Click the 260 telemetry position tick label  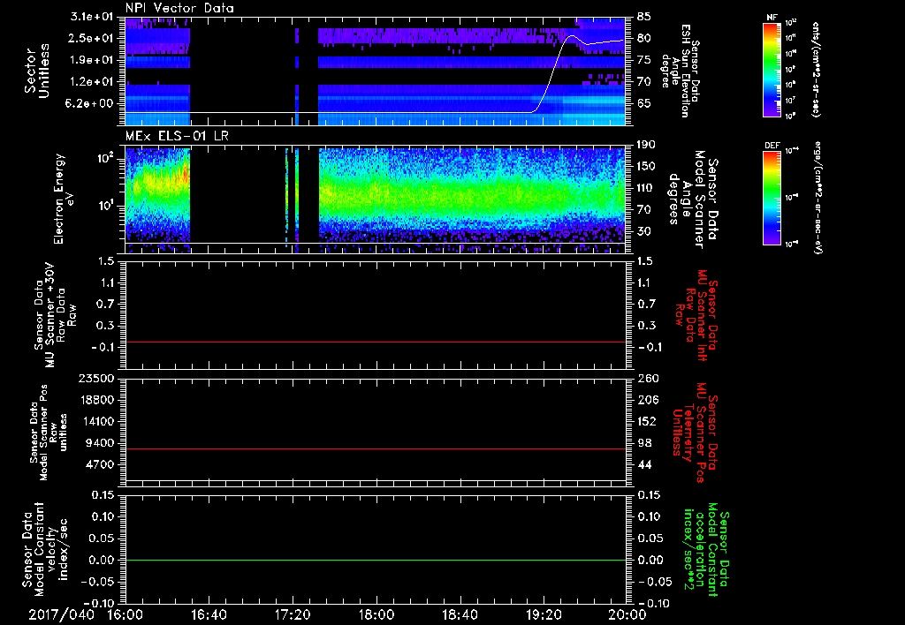(x=647, y=378)
